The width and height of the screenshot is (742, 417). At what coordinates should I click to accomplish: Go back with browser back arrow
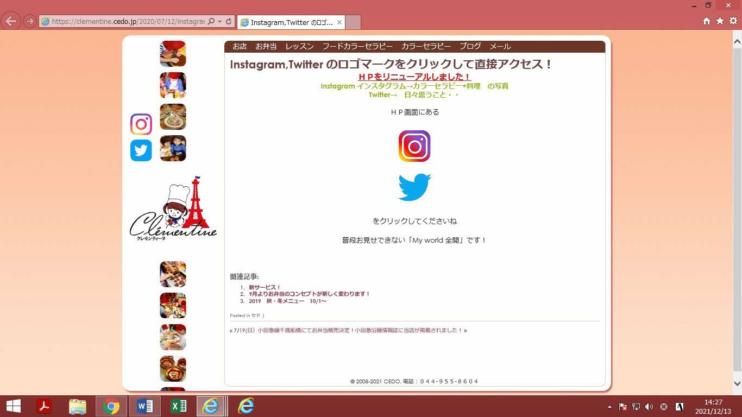pos(11,21)
